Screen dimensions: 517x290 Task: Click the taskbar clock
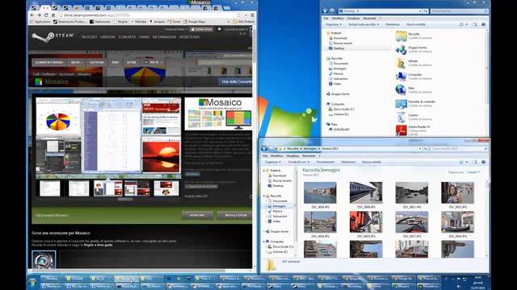point(478,282)
